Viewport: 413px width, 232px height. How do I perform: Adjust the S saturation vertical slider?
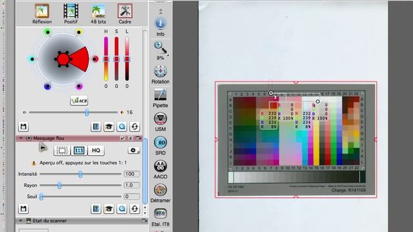pyautogui.click(x=116, y=59)
